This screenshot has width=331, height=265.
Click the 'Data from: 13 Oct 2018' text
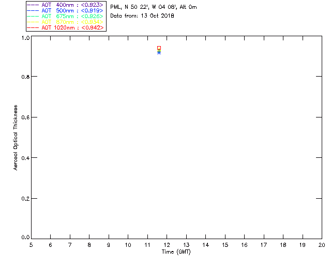pos(142,16)
